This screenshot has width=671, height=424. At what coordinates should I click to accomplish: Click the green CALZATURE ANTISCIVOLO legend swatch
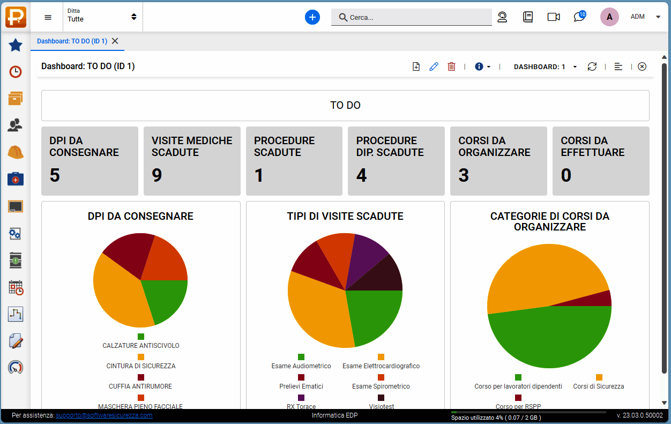(x=141, y=337)
